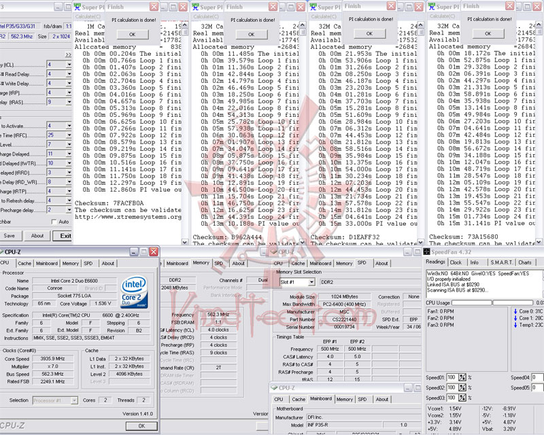Click the Exit button in MemSet
This screenshot has height=435, width=544.
(x=63, y=236)
